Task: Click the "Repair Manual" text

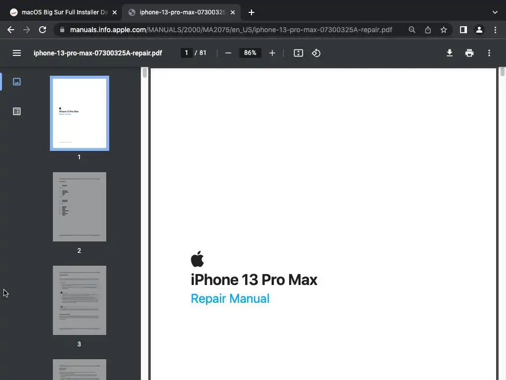Action: [x=230, y=298]
